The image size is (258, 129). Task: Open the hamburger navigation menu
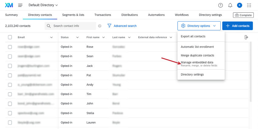pyautogui.click(x=20, y=5)
